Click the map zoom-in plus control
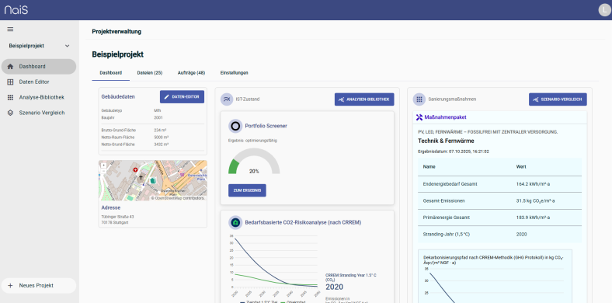Image resolution: width=612 pixels, height=303 pixels. click(x=103, y=165)
